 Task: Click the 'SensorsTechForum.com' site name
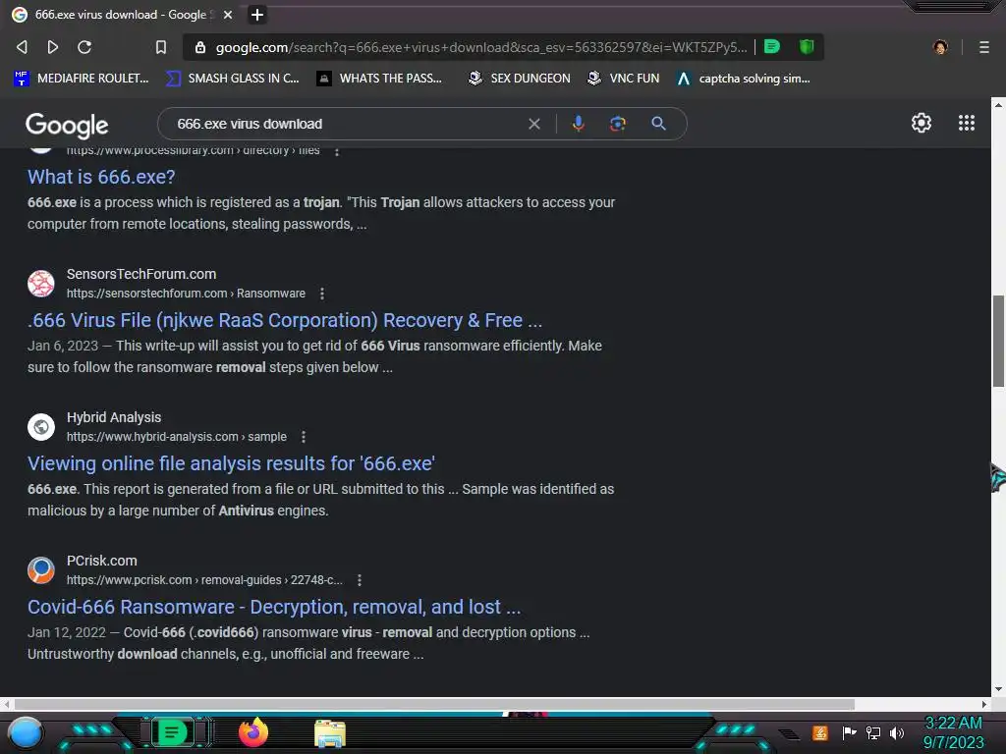click(x=141, y=274)
